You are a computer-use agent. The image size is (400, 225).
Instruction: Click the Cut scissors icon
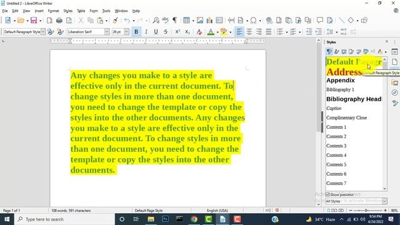click(81, 21)
